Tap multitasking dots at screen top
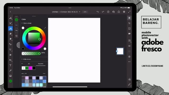This screenshot has height=95, width=169. click(x=70, y=8)
